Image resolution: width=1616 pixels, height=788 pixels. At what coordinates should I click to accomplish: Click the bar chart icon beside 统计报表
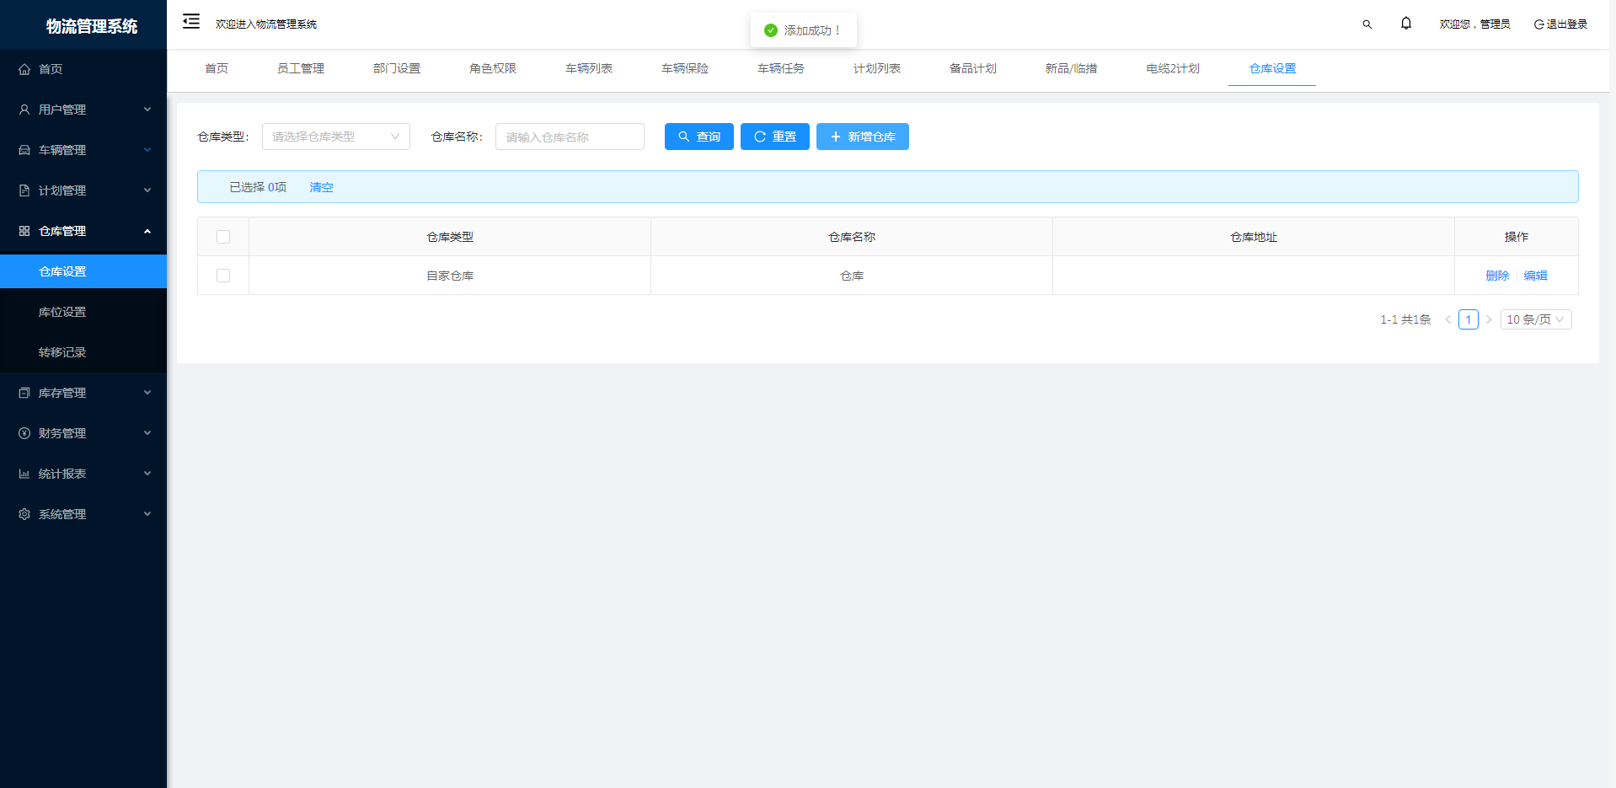tap(24, 474)
